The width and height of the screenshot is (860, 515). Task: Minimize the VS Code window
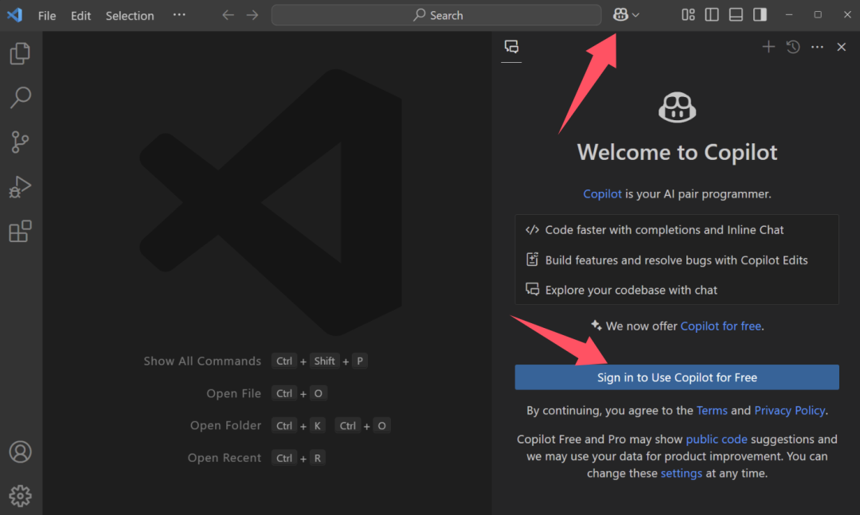coord(788,15)
